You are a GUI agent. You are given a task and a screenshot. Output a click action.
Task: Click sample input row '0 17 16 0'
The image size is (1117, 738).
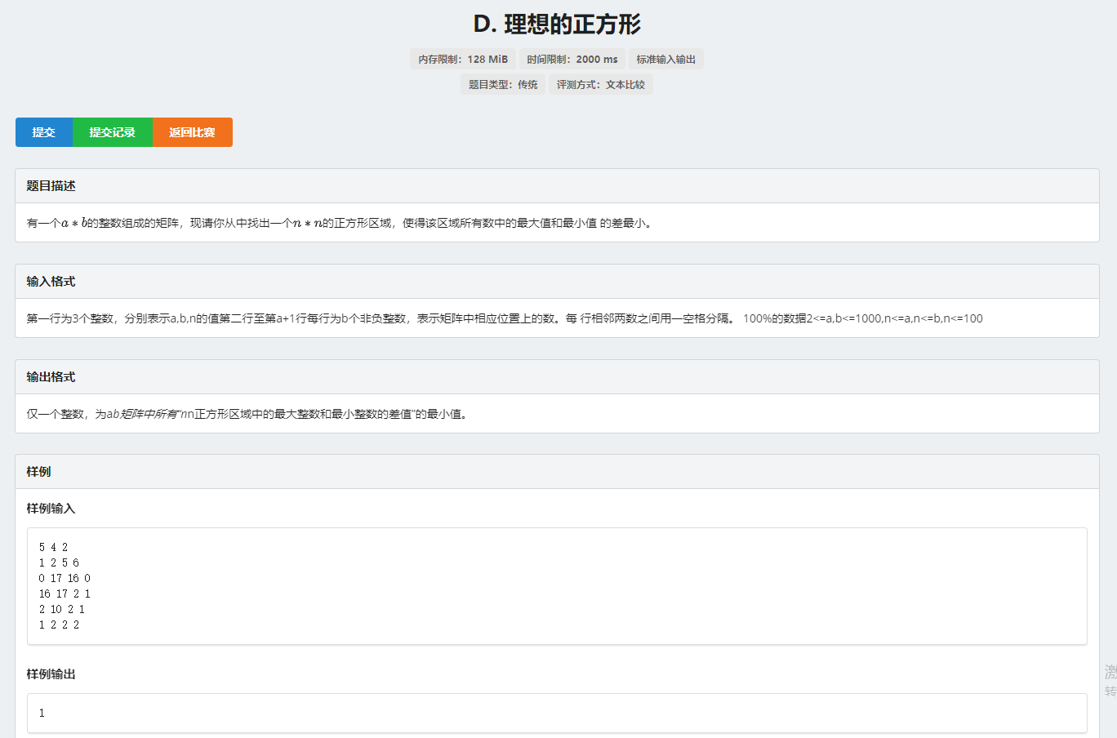tap(65, 578)
